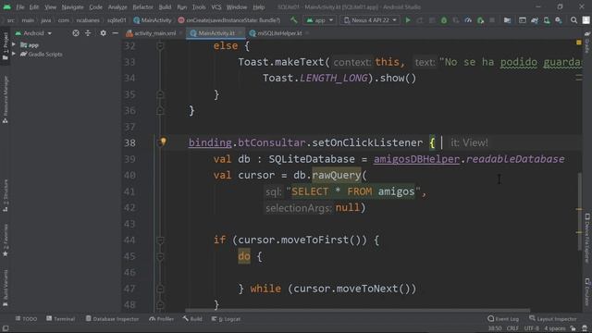The width and height of the screenshot is (592, 333).
Task: Click the onCreate breadcrumb item
Action: (229, 20)
